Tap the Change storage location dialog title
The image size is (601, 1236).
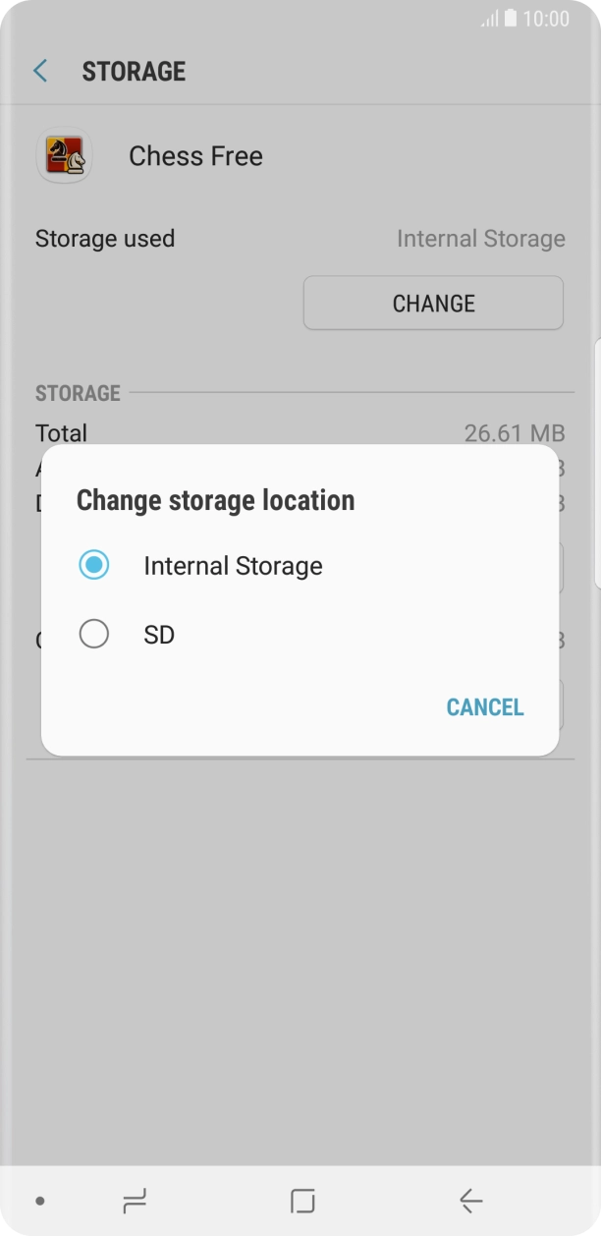(215, 500)
